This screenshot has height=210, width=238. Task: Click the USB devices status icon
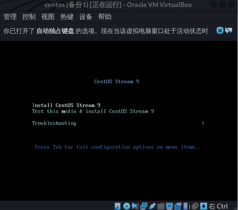(x=152, y=206)
